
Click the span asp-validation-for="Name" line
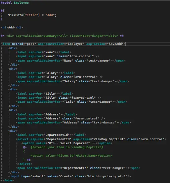coord(71,61)
